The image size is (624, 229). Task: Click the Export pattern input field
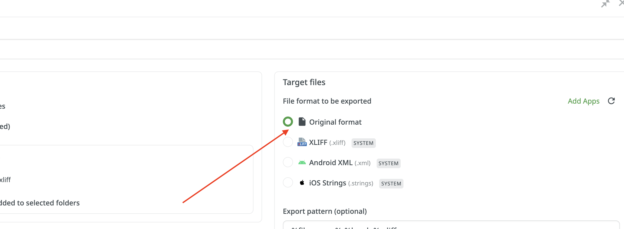[x=451, y=225]
